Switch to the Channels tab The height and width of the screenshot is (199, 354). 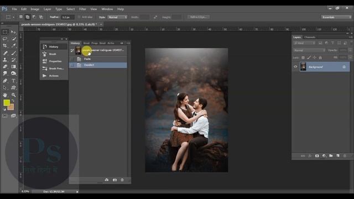(x=310, y=37)
